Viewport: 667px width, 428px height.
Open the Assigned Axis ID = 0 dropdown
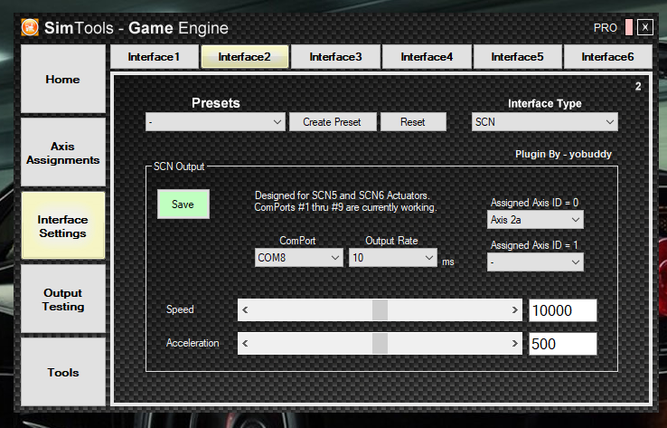pyautogui.click(x=535, y=220)
